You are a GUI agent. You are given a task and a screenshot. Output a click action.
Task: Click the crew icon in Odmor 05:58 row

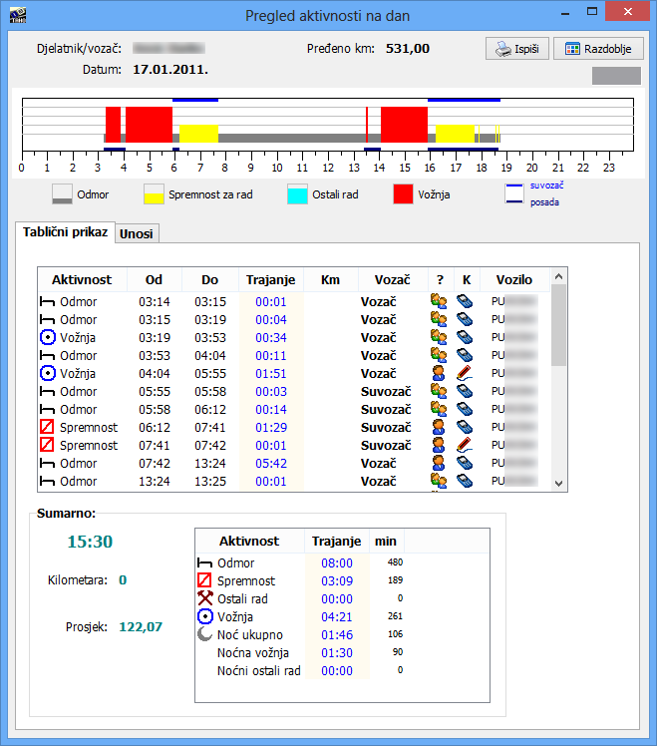439,409
